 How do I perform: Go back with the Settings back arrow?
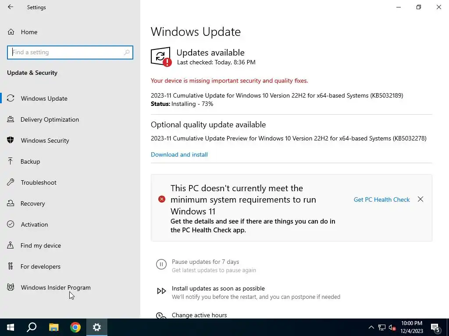11,7
